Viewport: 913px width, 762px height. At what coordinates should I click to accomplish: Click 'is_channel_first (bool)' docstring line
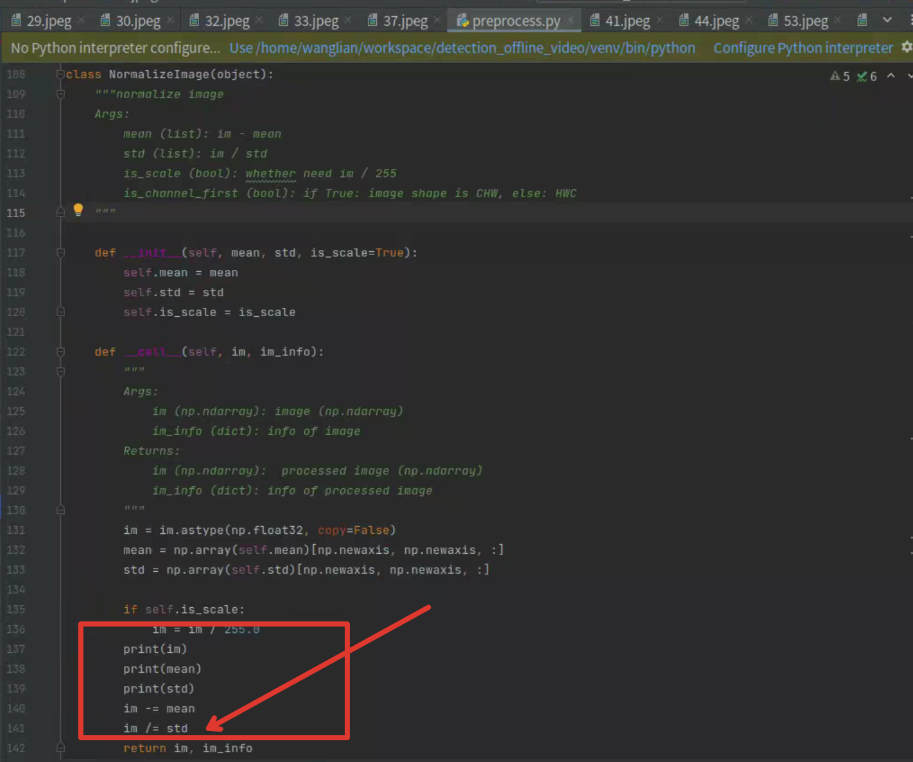coord(350,193)
